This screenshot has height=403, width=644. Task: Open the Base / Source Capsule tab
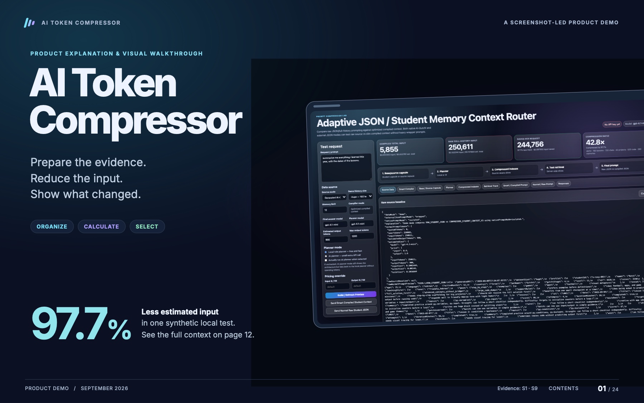430,188
